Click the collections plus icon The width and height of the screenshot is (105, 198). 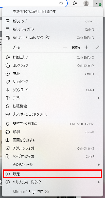pyautogui.click(x=8, y=65)
